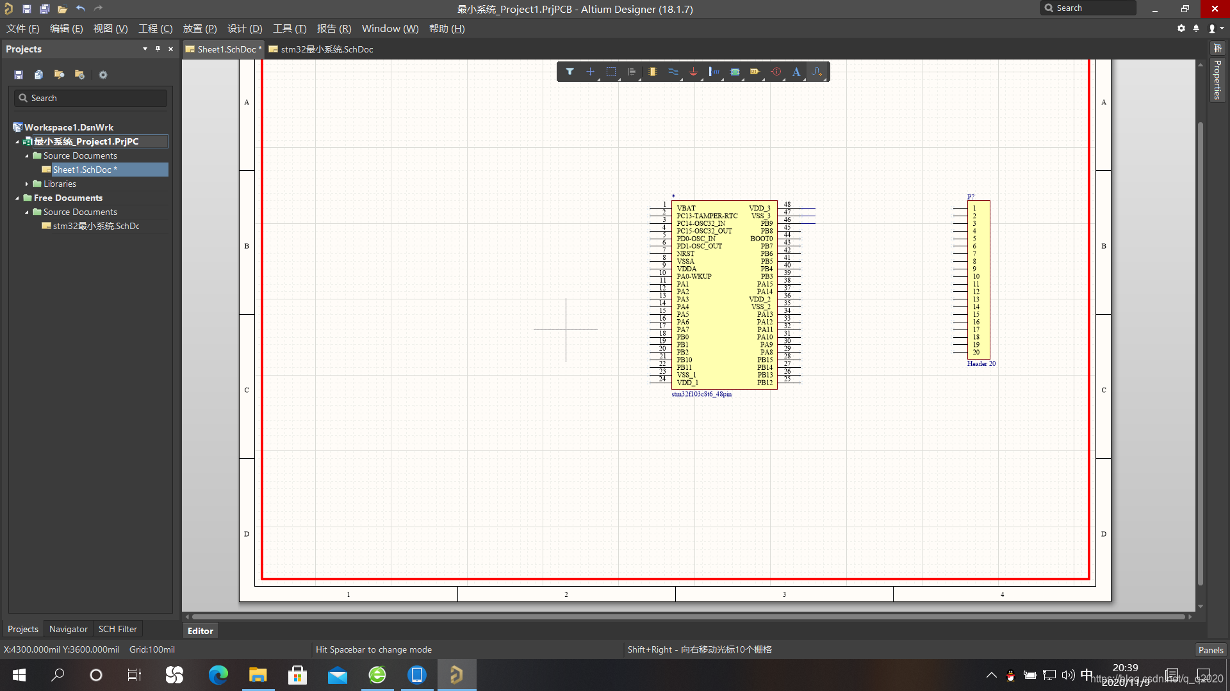This screenshot has height=691, width=1230.
Task: Collapse Source Documents under Free Documents
Action: [x=27, y=212]
